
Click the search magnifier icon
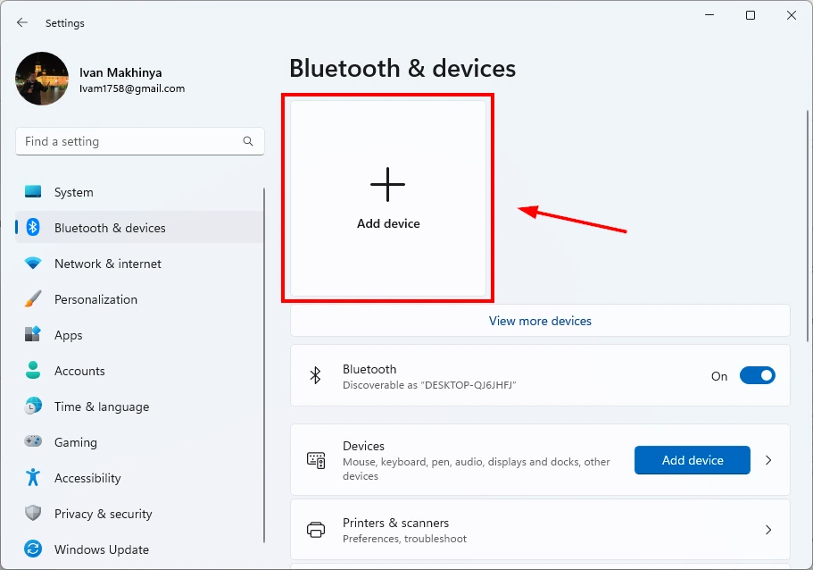[x=248, y=141]
